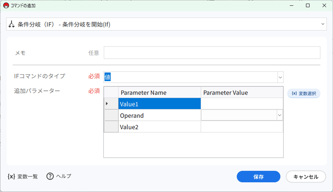Open the 変数一覧 variable list
Viewport: 333px width, 192px height.
[23, 177]
